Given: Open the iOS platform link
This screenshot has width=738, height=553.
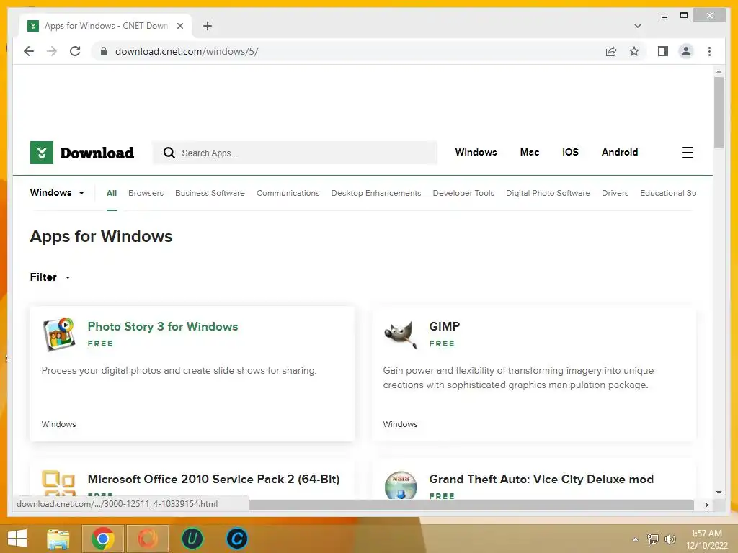Looking at the screenshot, I should pos(571,153).
